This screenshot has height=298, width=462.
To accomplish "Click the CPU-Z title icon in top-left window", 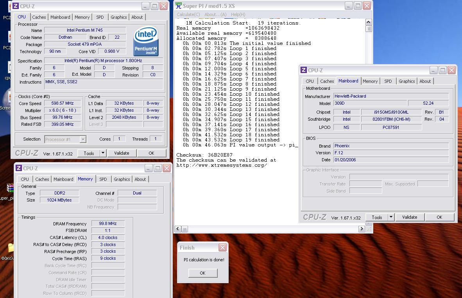I will (16, 6).
